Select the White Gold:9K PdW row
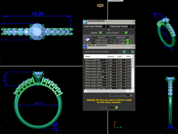178x134 pixels. coord(108,77)
